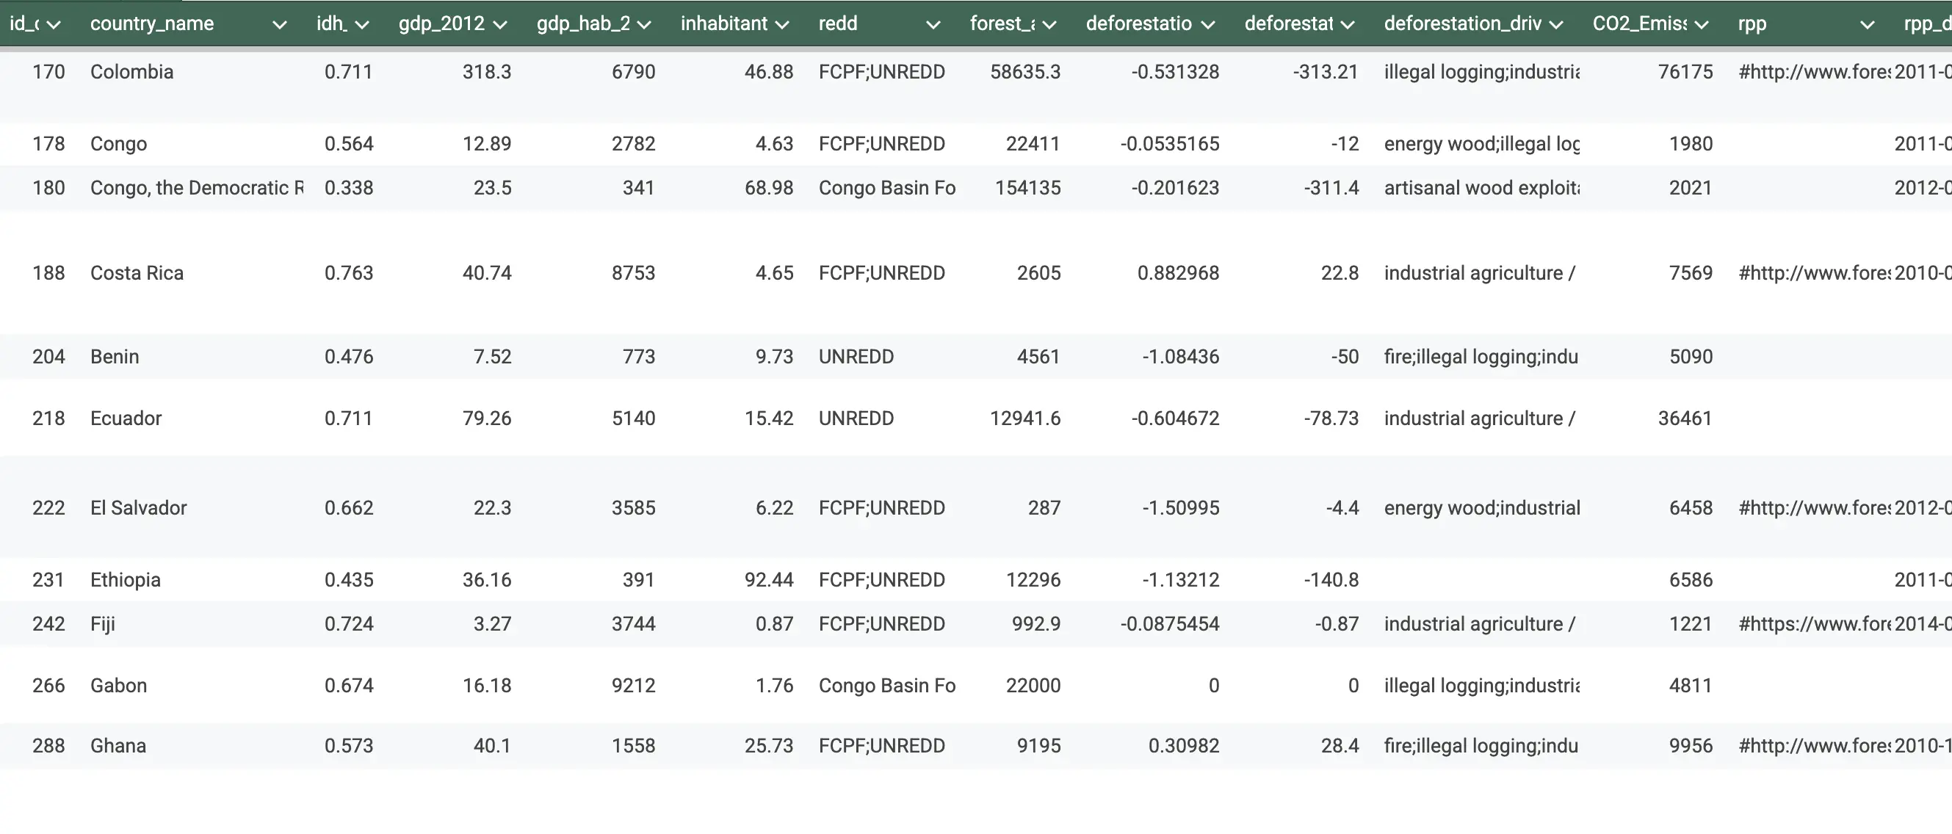Click the deforestation_driv column chevron

click(x=1556, y=24)
